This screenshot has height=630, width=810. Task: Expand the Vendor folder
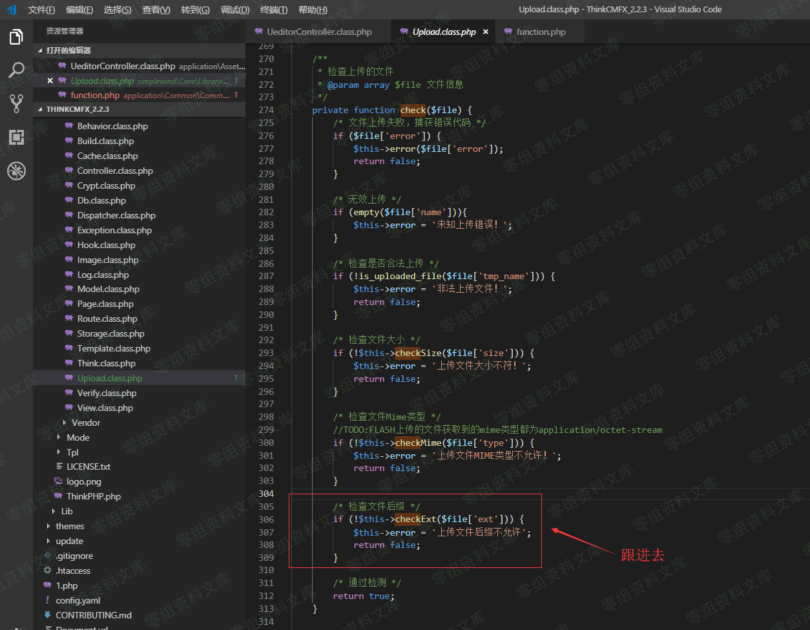[86, 423]
